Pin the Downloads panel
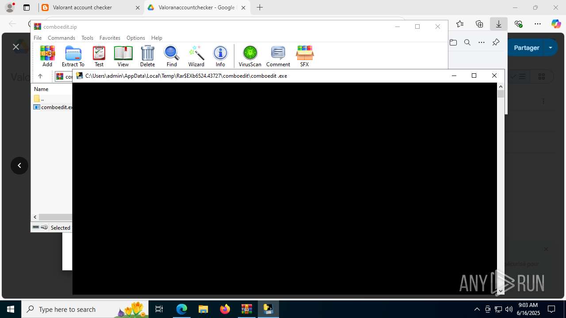The image size is (566, 318). click(x=496, y=42)
